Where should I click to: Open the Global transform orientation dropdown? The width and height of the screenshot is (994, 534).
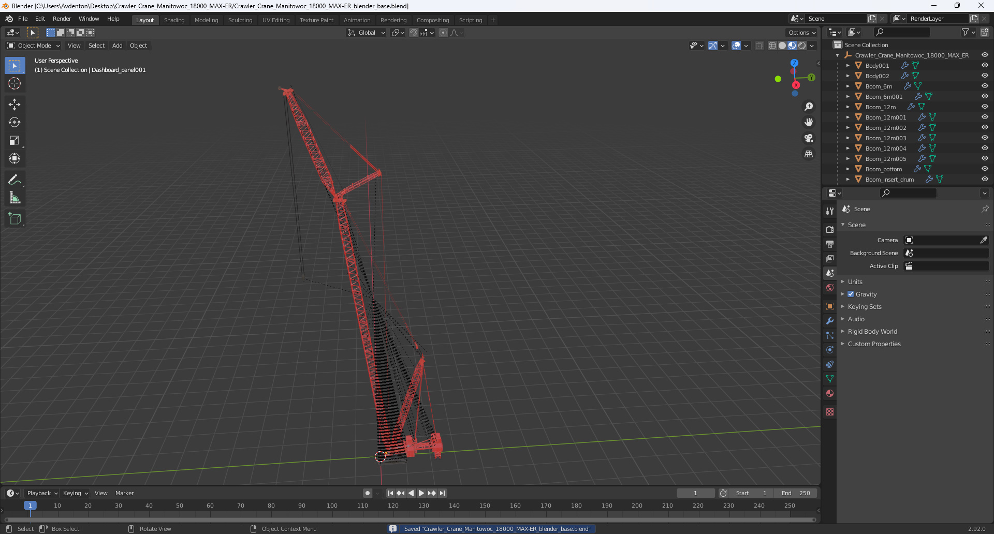coord(367,33)
